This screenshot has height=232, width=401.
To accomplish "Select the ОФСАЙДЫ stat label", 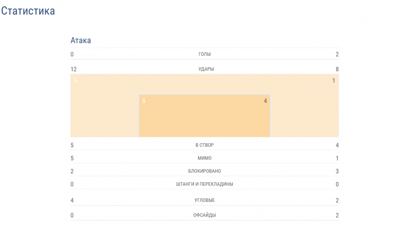I will pos(204,215).
